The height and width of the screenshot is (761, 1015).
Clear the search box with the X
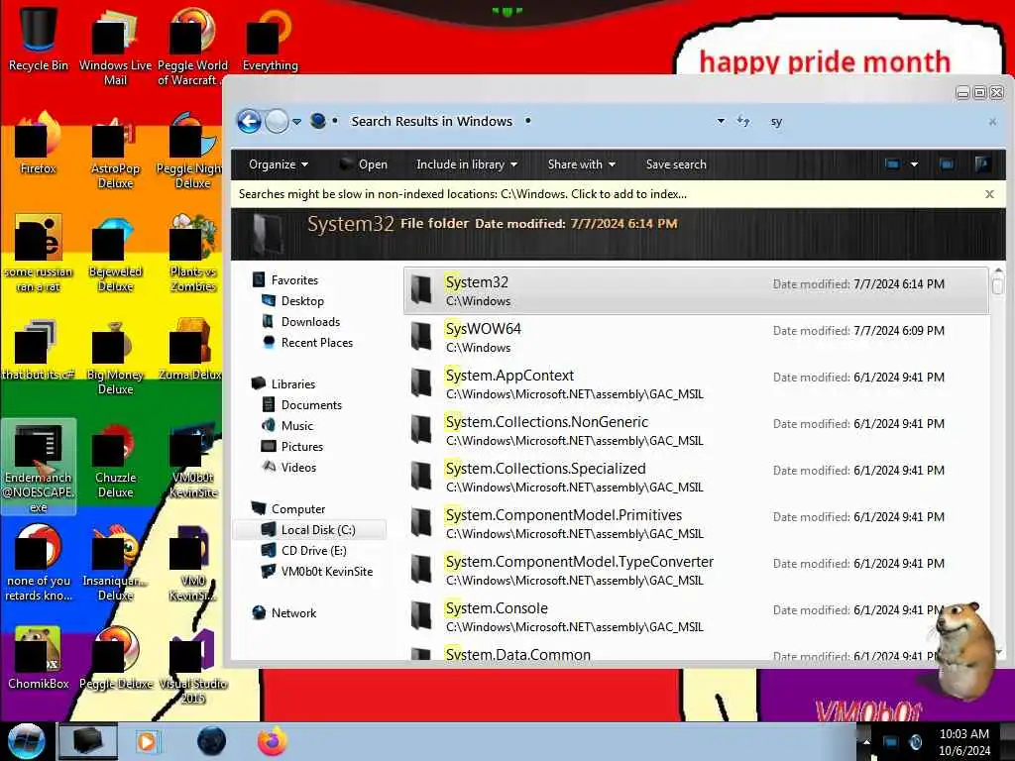pos(992,122)
